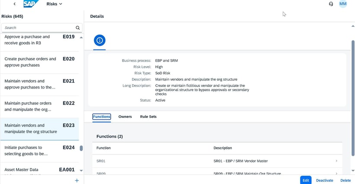Open the headset support icon

tap(331, 4)
